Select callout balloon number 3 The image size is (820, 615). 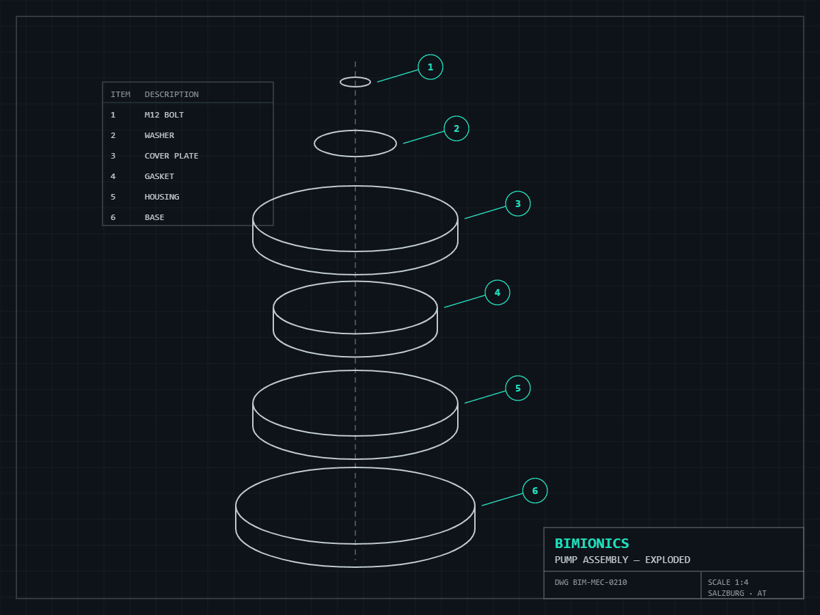[x=518, y=204]
